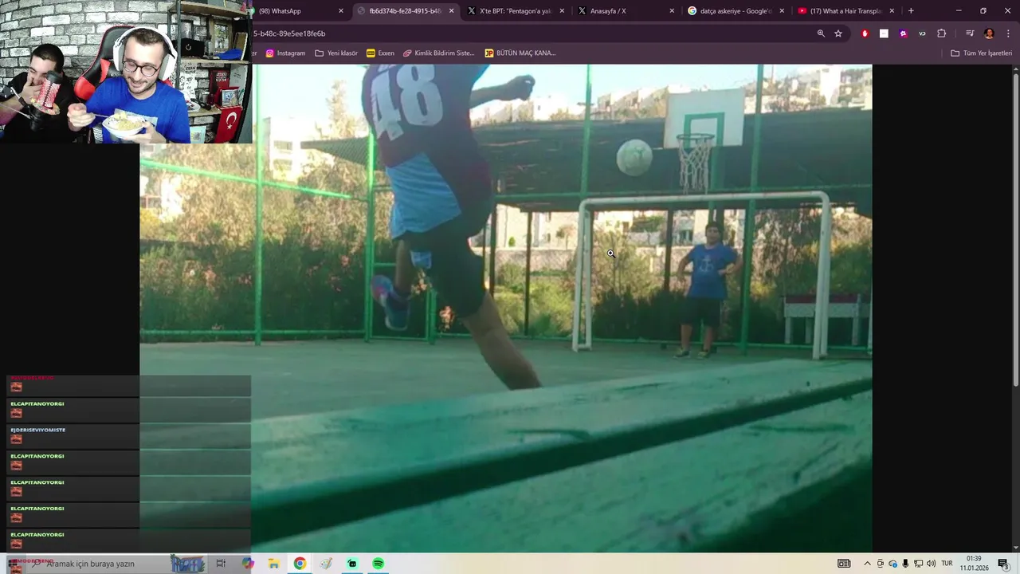Image resolution: width=1020 pixels, height=574 pixels.
Task: Open Spotify from the taskbar
Action: click(x=379, y=564)
